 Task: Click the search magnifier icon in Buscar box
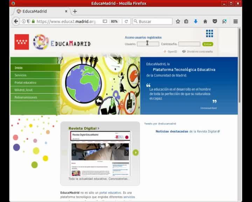135,21
